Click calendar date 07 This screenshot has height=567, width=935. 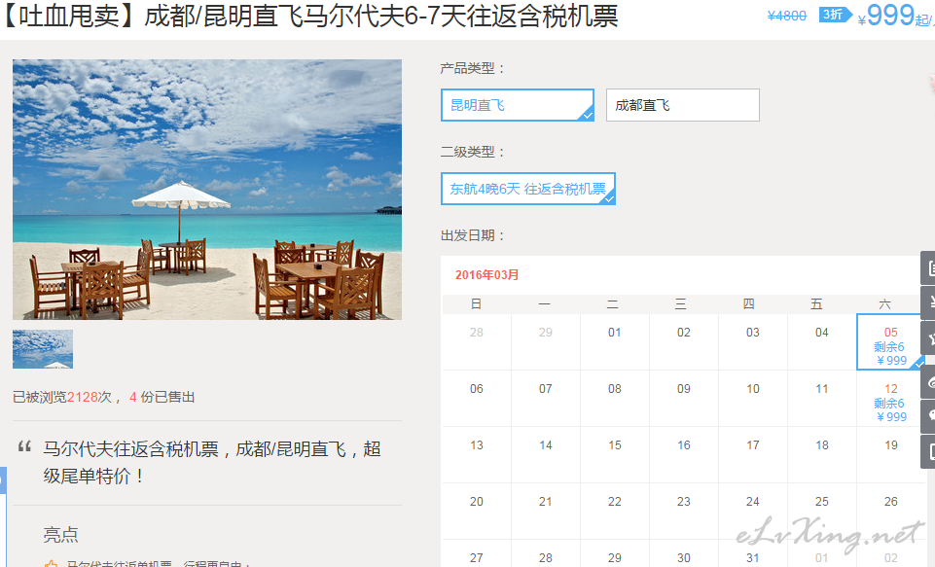tap(546, 389)
